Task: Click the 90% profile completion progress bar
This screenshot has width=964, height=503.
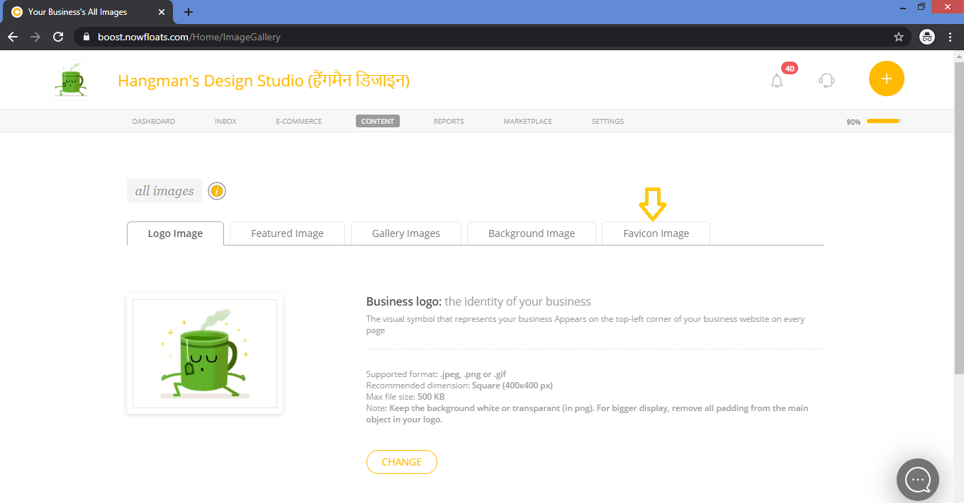Action: pyautogui.click(x=882, y=121)
